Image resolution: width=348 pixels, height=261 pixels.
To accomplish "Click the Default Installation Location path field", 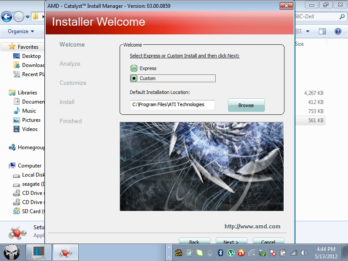I will (x=172, y=105).
